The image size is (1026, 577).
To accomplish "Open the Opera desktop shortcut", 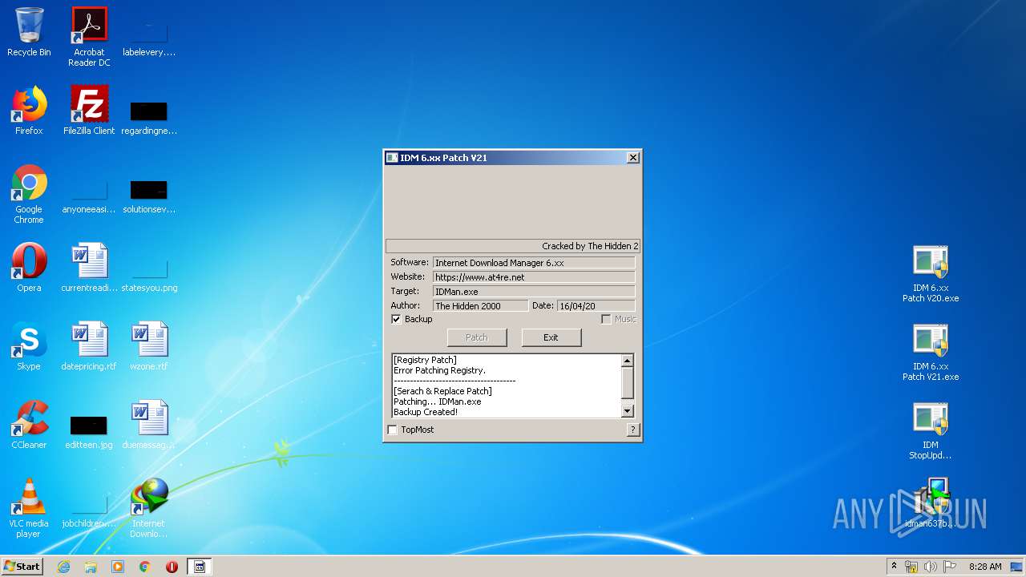I will (x=29, y=268).
